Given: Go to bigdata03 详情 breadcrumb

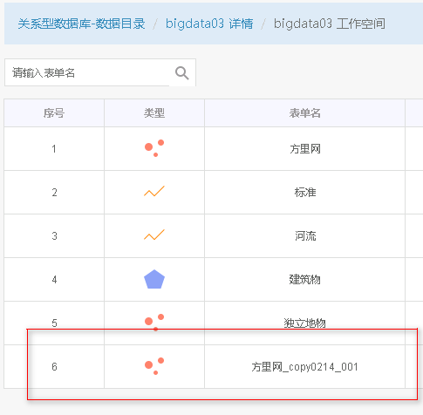Looking at the screenshot, I should (x=209, y=24).
